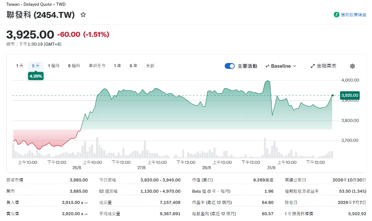Select the 5天 time range
The height and width of the screenshot is (221, 372).
tap(36, 66)
